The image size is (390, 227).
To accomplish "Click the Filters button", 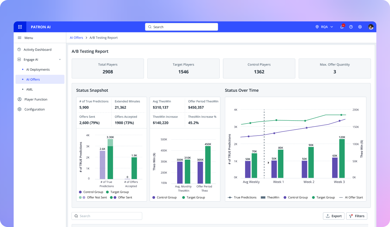I will click(357, 216).
